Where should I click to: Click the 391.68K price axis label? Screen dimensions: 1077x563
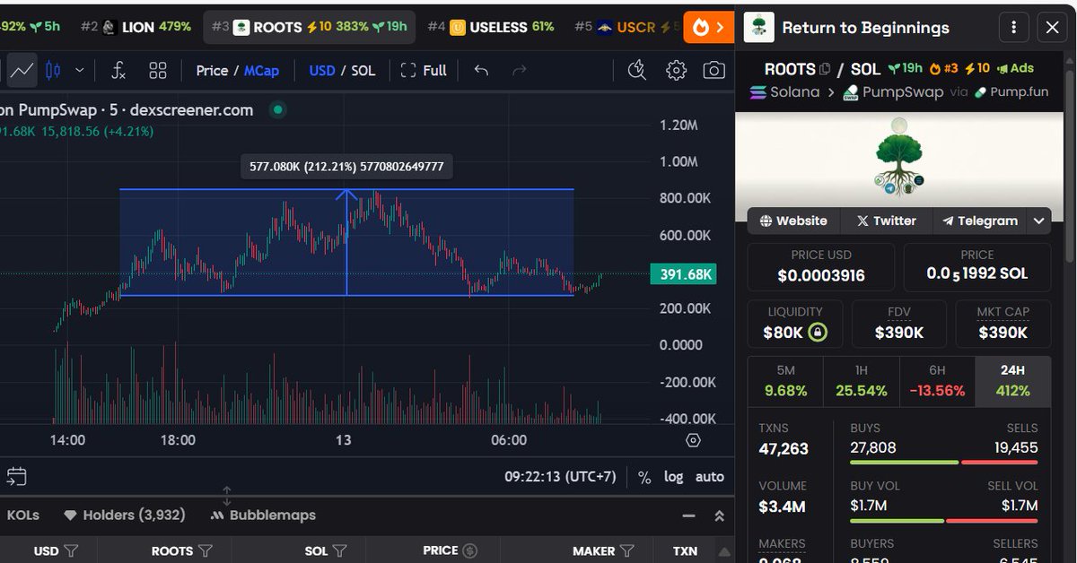click(x=683, y=274)
